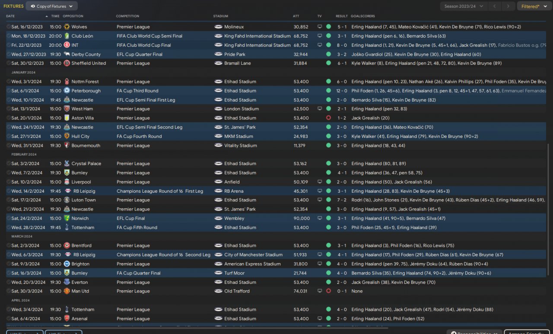The image size is (553, 334).
Task: Click the TV icon on the Man Utd row
Action: point(320,291)
